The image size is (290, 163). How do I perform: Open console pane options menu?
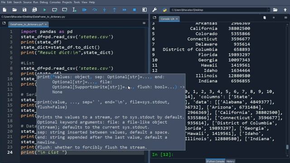[x=286, y=18]
